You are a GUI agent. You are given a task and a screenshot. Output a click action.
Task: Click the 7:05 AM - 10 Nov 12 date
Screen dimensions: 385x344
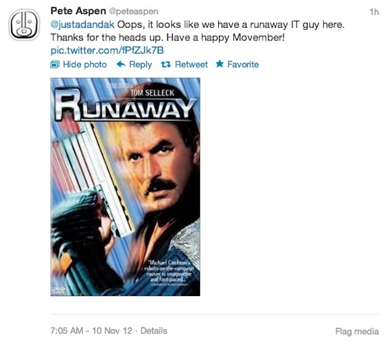[x=91, y=331]
